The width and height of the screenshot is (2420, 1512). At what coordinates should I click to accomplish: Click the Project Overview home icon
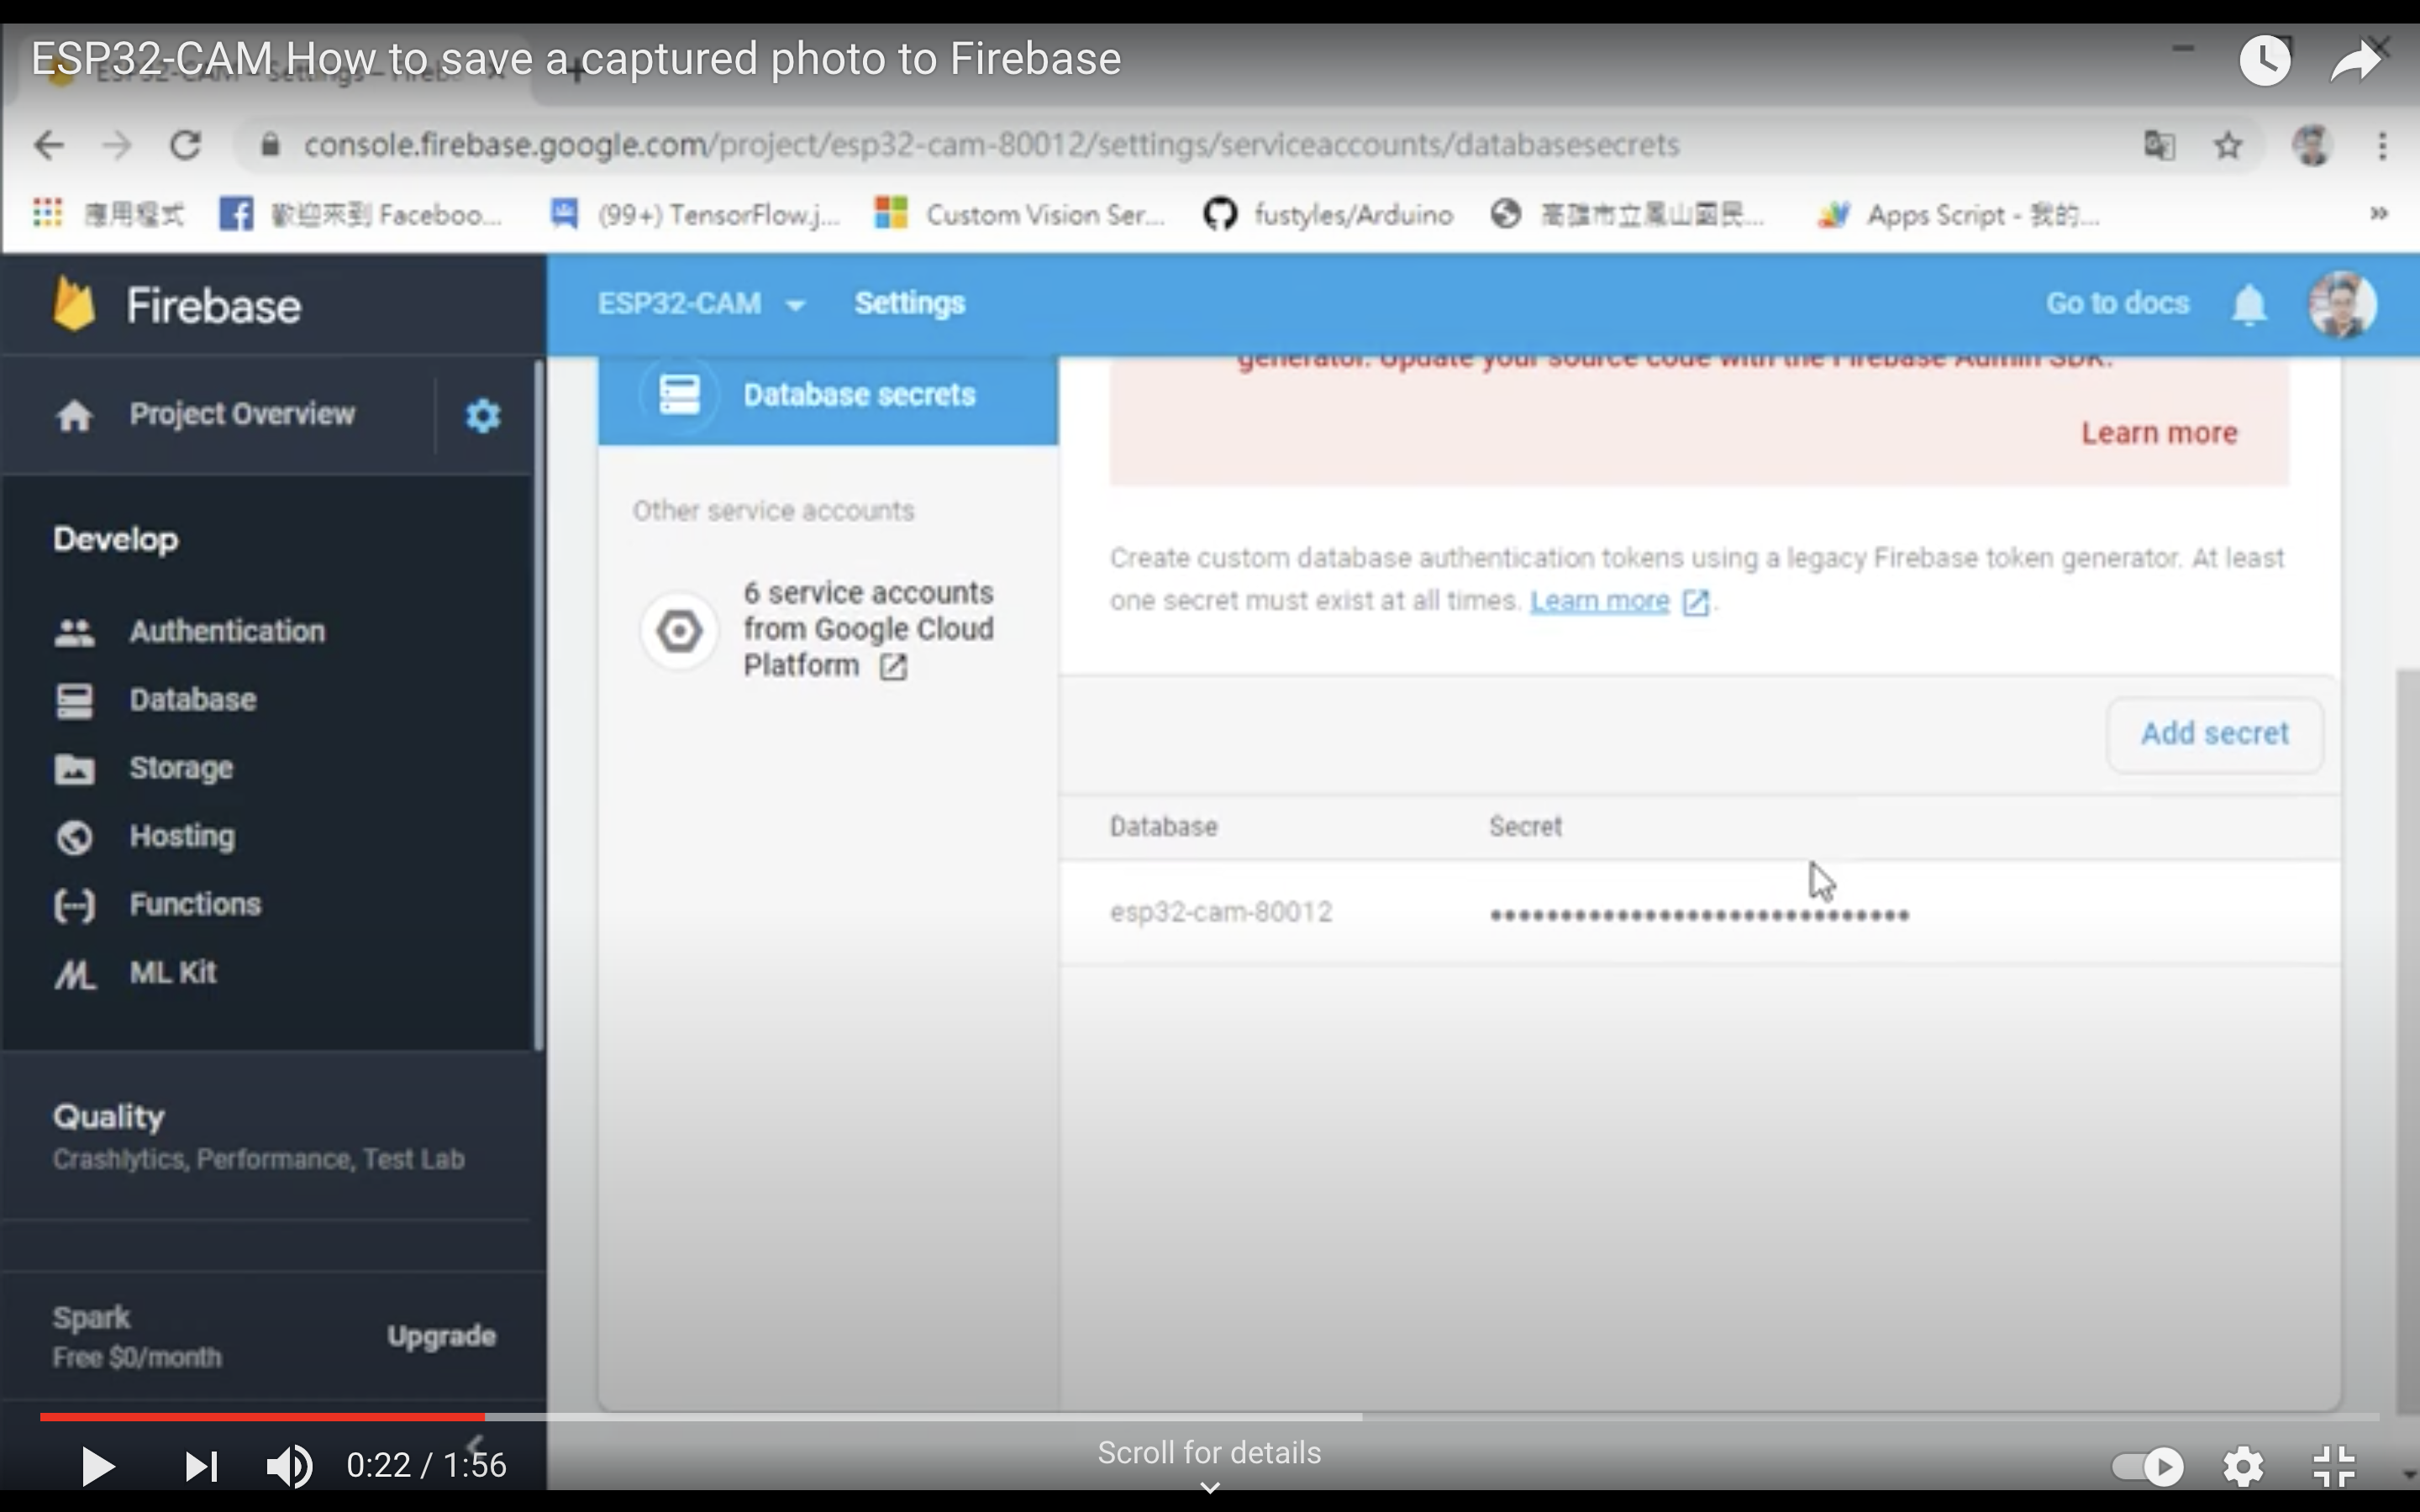[x=74, y=415]
